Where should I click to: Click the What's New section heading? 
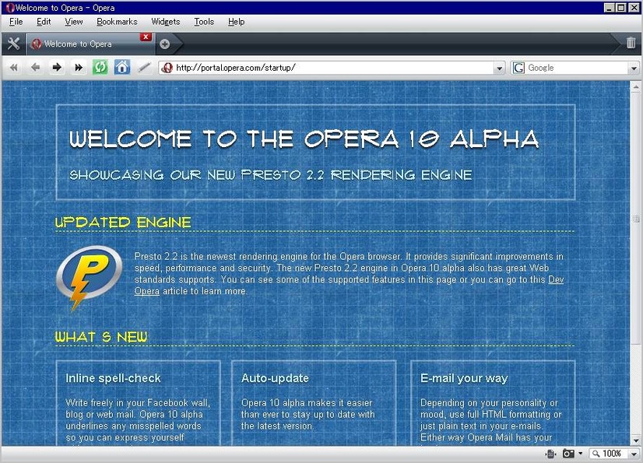pos(101,337)
